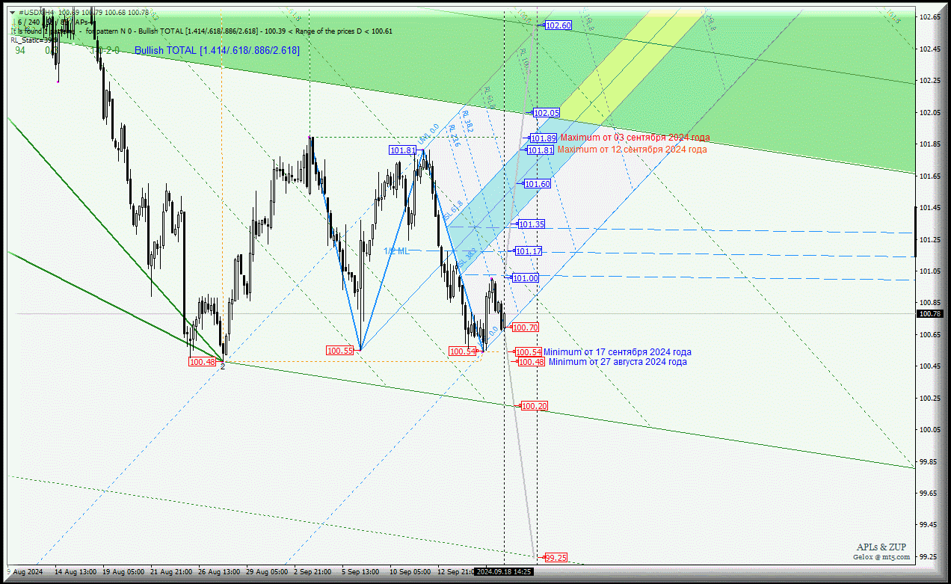The height and width of the screenshot is (584, 951).
Task: Select the 102.05 price level tag
Action: click(546, 113)
